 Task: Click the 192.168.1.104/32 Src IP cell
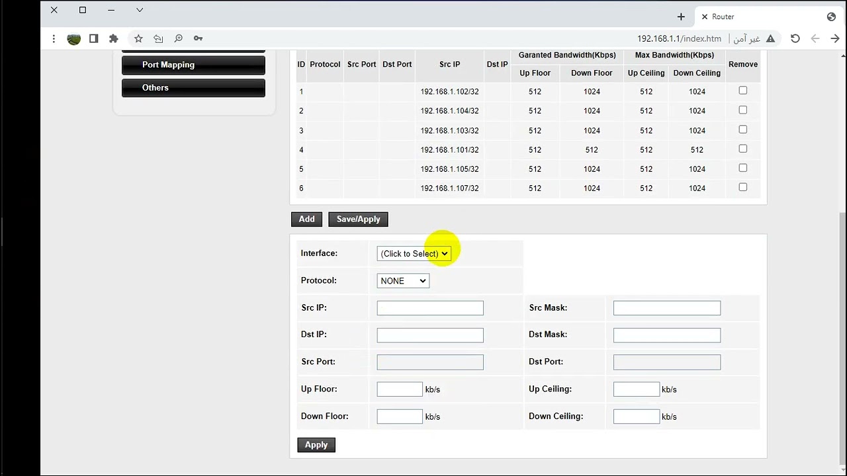pyautogui.click(x=449, y=111)
